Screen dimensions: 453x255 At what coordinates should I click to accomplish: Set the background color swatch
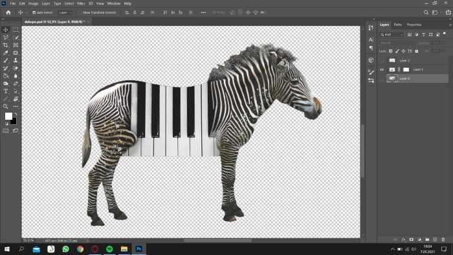click(x=14, y=122)
